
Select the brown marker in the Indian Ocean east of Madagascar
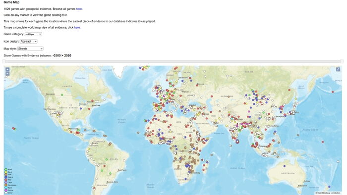coord(212,155)
